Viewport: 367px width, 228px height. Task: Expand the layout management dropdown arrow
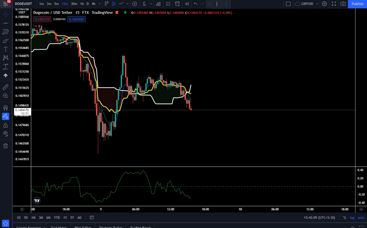[x=317, y=4]
